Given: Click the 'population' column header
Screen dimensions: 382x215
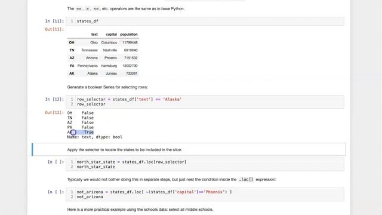Looking at the screenshot, I should 129,35.
